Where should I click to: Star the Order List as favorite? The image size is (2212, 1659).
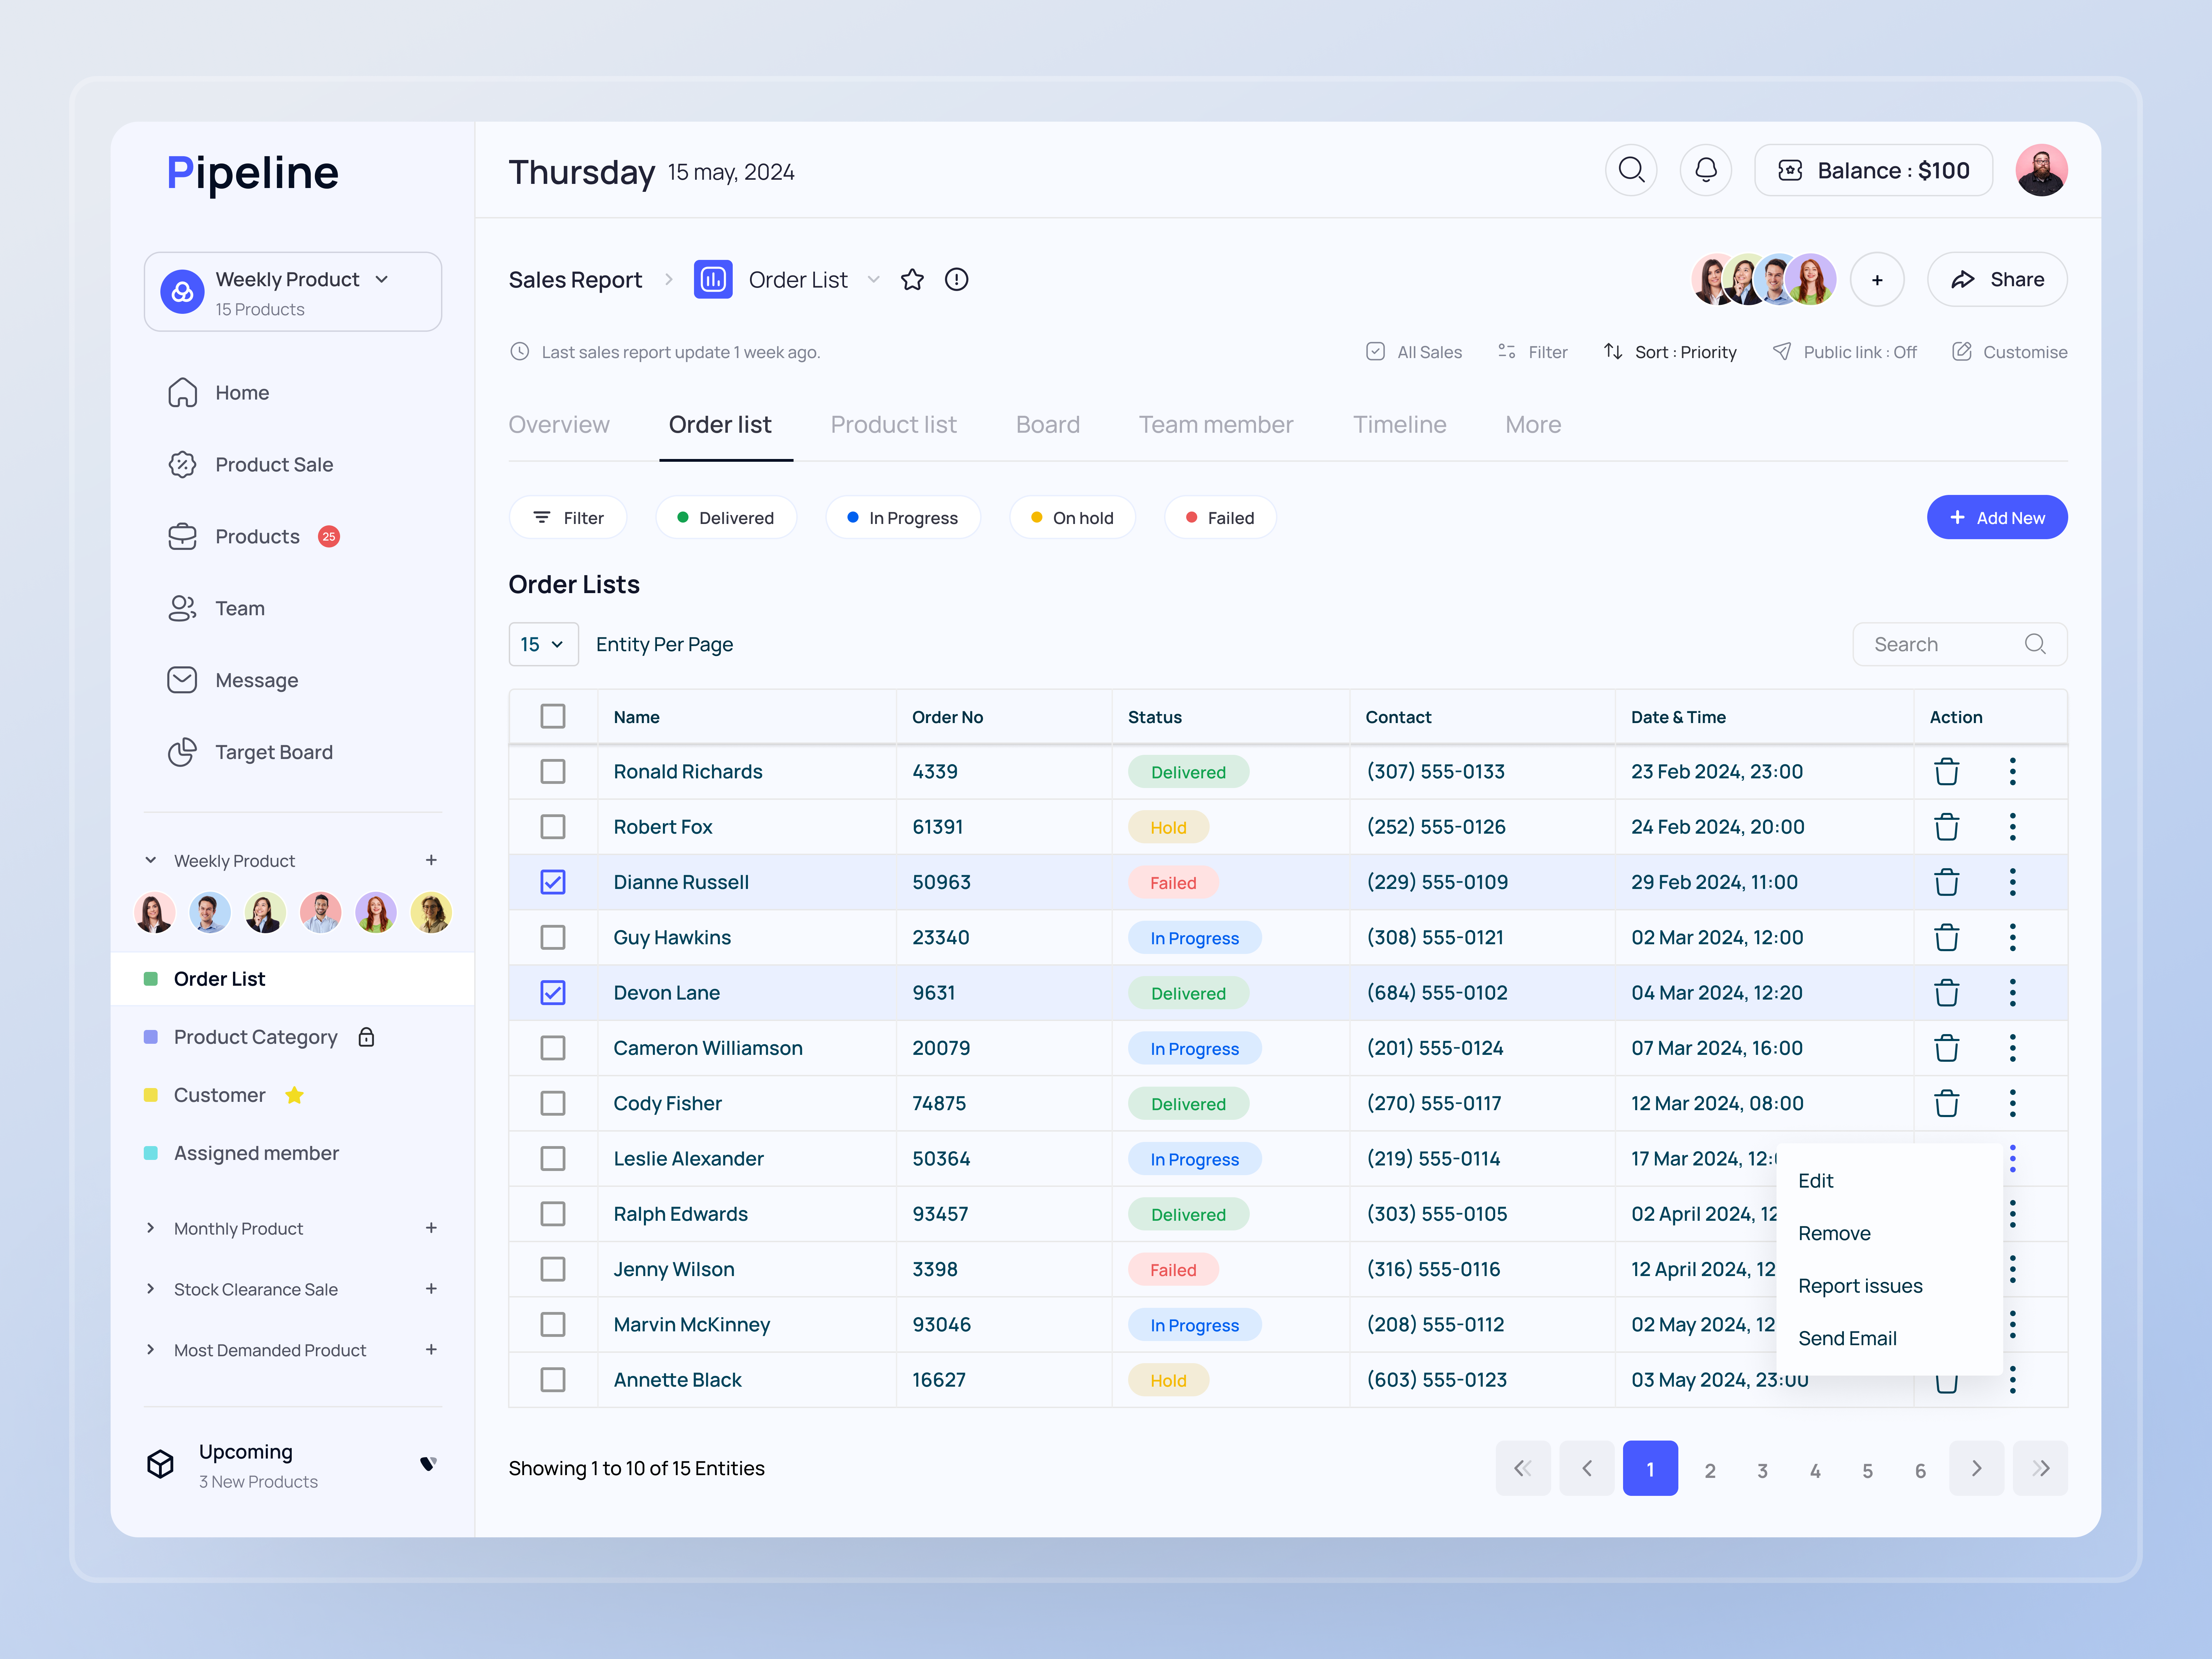coord(912,280)
